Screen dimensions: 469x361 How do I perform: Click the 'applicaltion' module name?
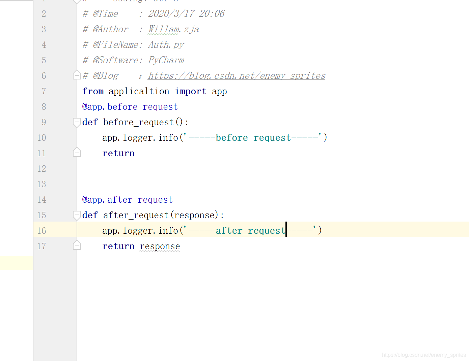[x=139, y=91]
